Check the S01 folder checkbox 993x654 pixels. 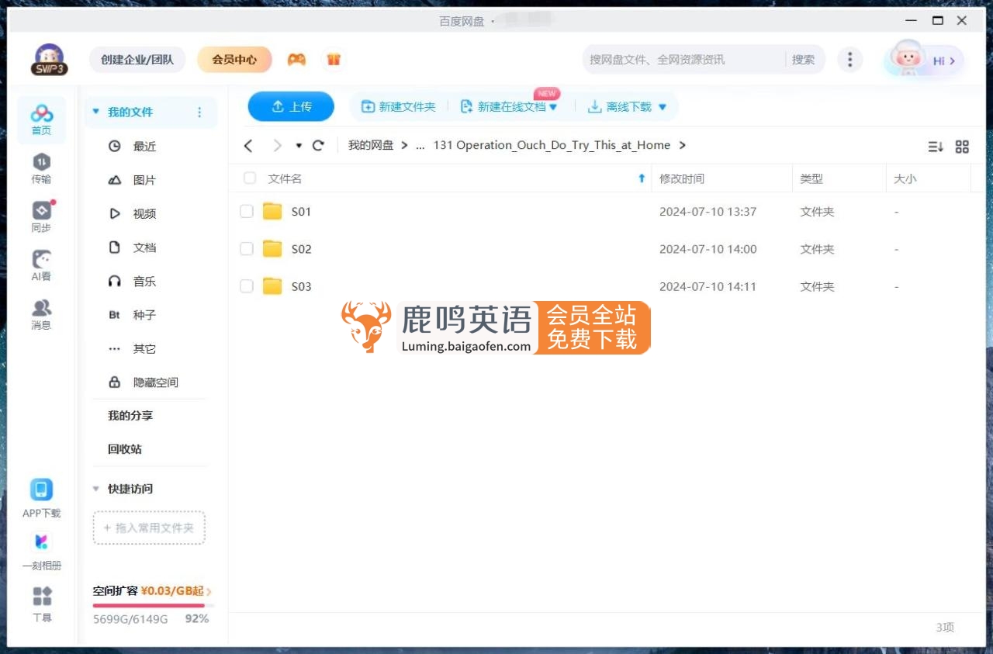[x=246, y=211]
